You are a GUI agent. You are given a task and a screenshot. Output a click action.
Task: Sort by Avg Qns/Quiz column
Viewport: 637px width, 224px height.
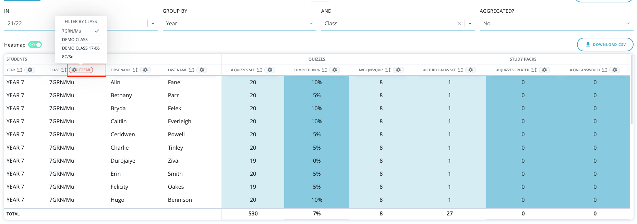click(x=388, y=70)
